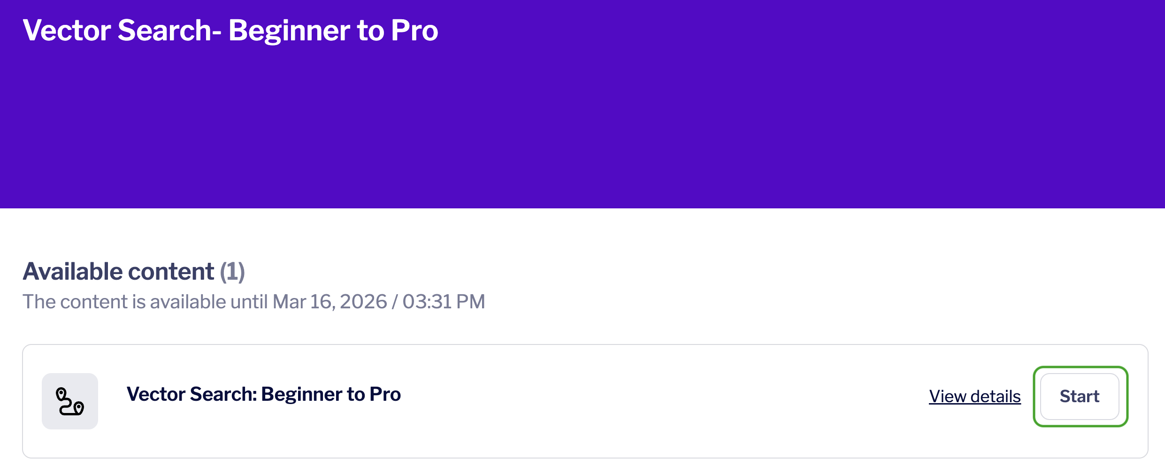
Task: Click the map pin path icon beside the title
Action: (70, 401)
